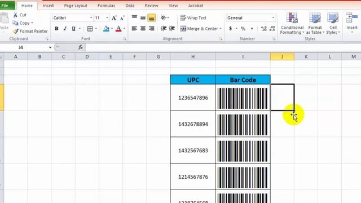Switch to Insert tab
The height and width of the screenshot is (203, 361).
pyautogui.click(x=48, y=6)
